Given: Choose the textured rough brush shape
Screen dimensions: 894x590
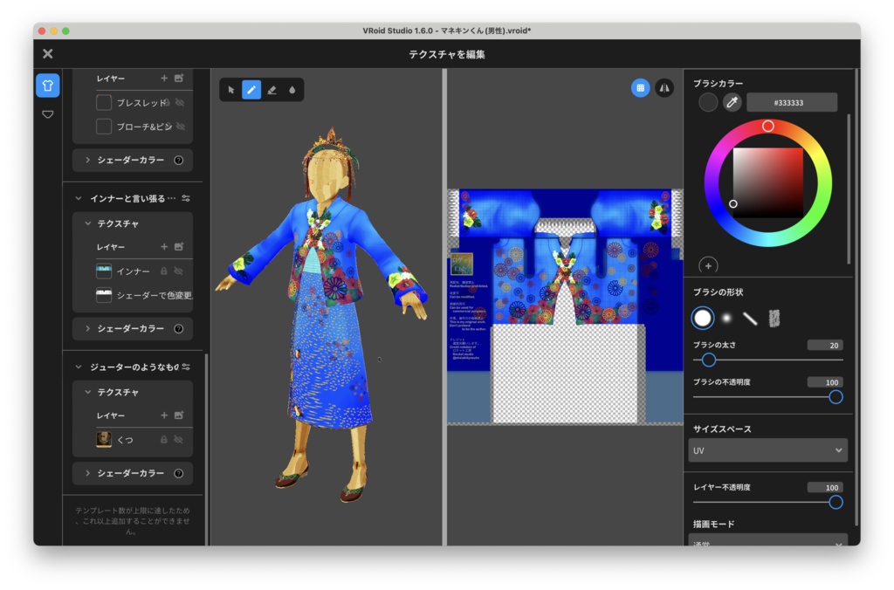Looking at the screenshot, I should 774,319.
